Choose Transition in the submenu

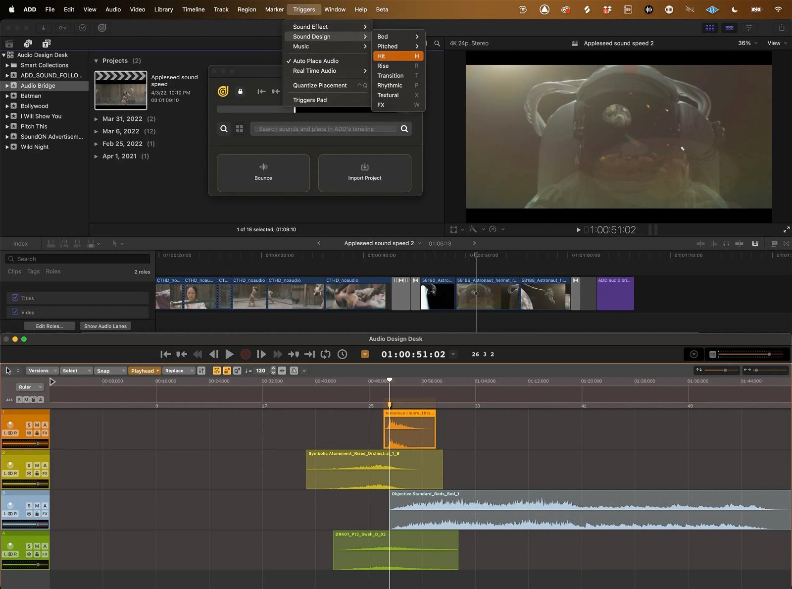click(398, 76)
